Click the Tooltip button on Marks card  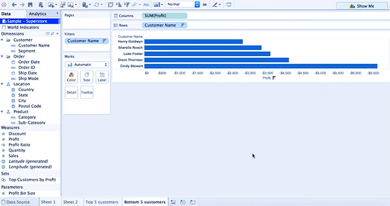(86, 92)
